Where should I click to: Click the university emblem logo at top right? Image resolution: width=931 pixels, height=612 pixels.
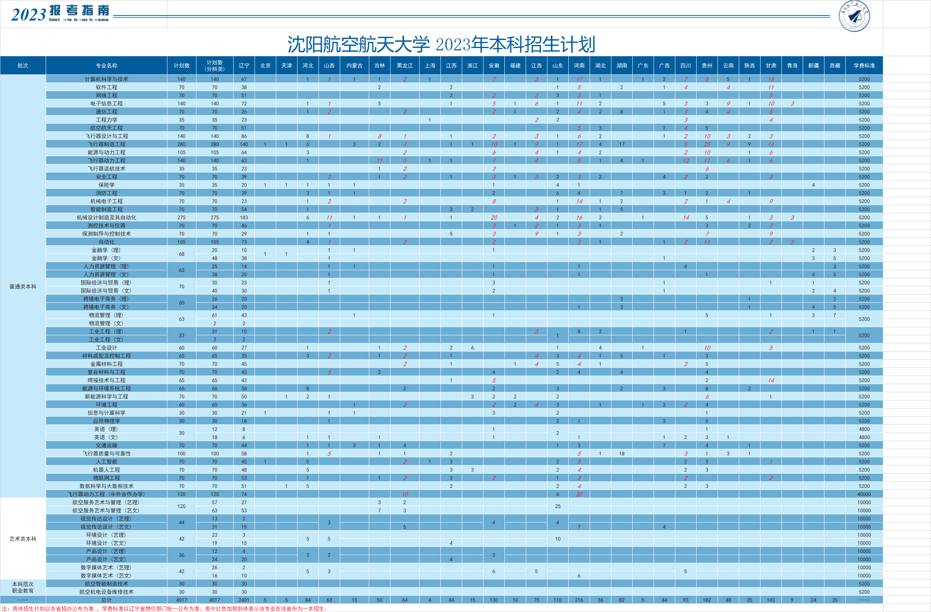854,16
